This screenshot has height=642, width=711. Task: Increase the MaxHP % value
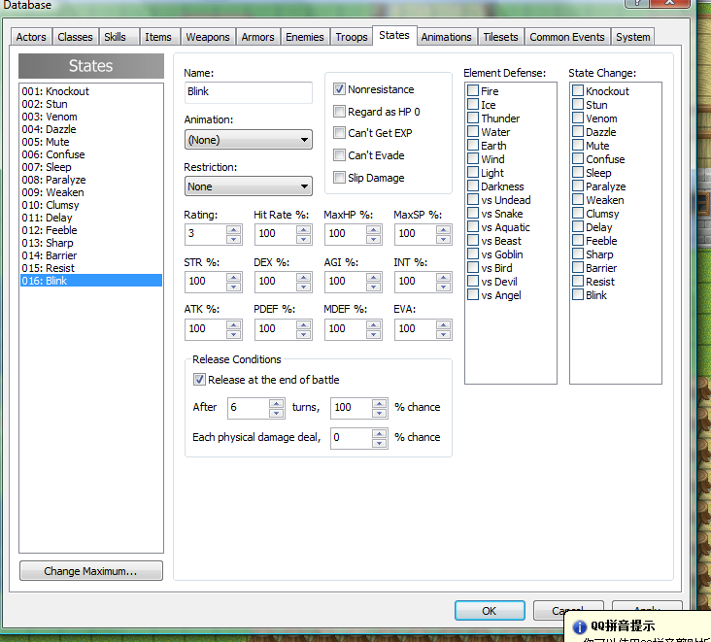373,229
